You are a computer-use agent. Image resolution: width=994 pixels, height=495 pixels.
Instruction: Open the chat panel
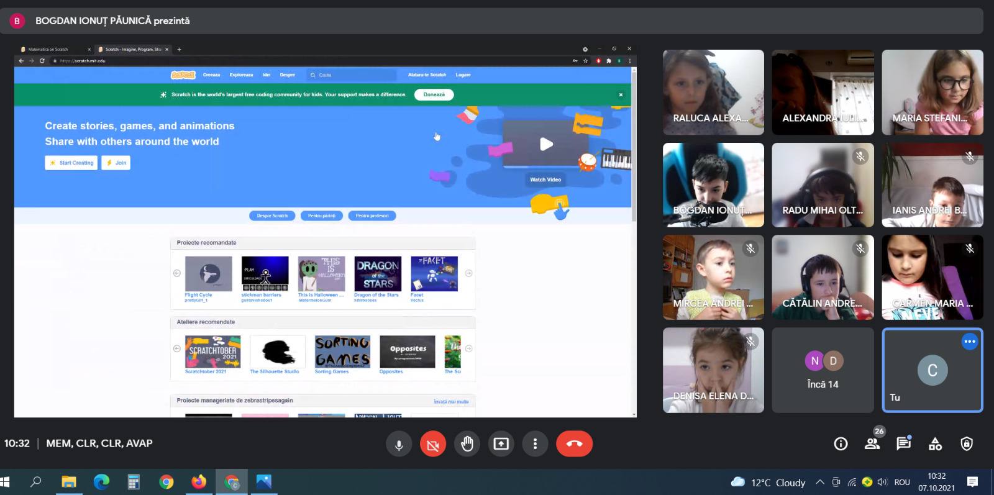click(903, 443)
